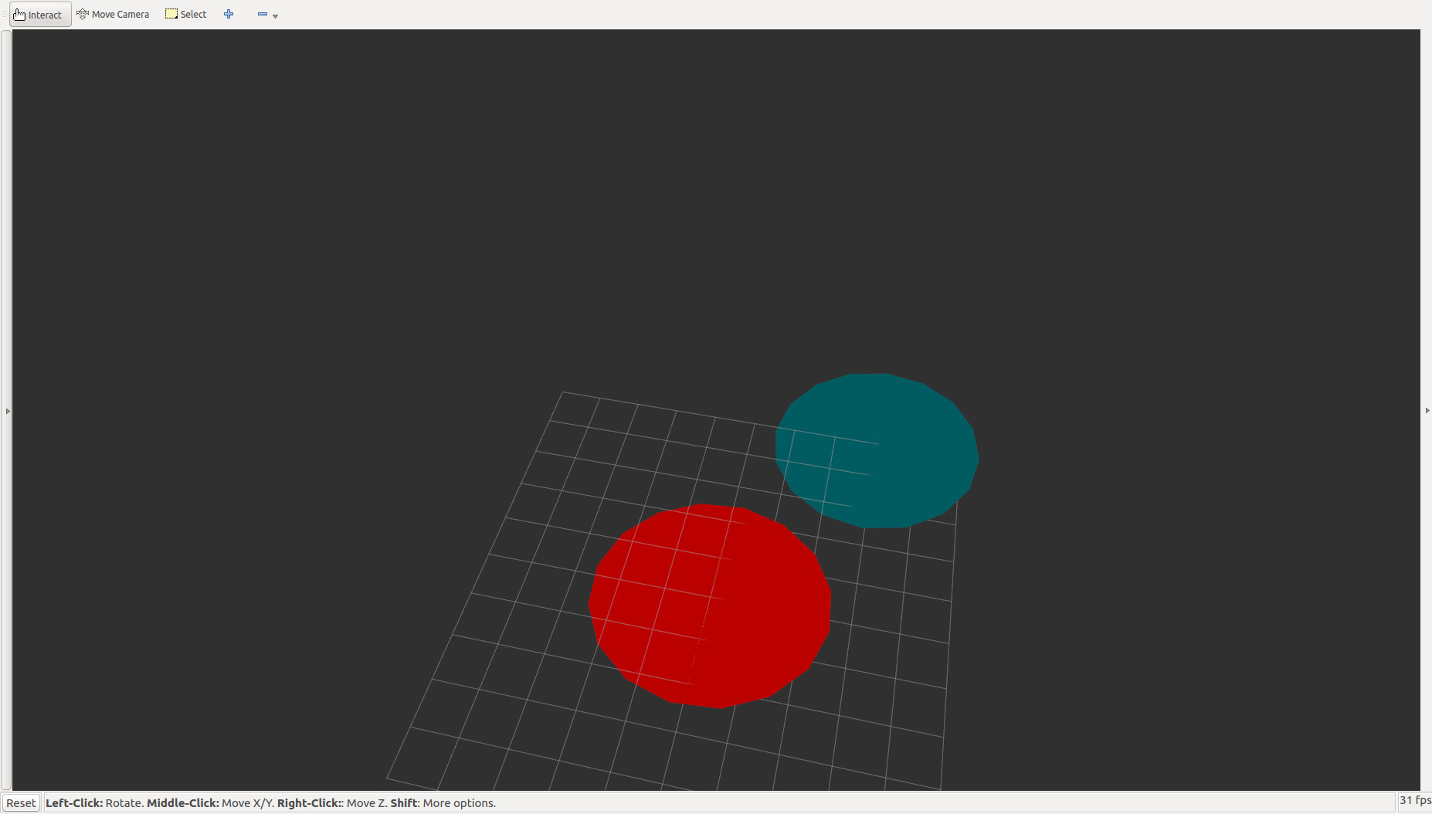Click the 31 fps frame rate indicator

[x=1414, y=801]
